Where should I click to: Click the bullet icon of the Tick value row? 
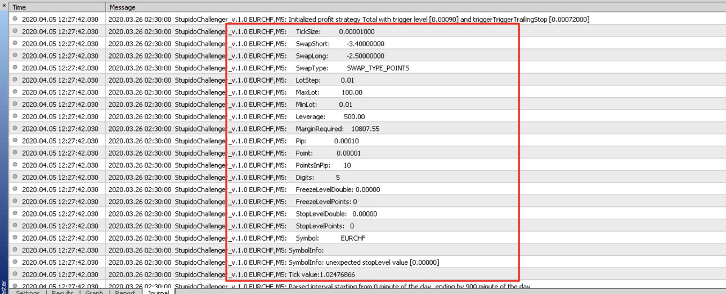15,274
